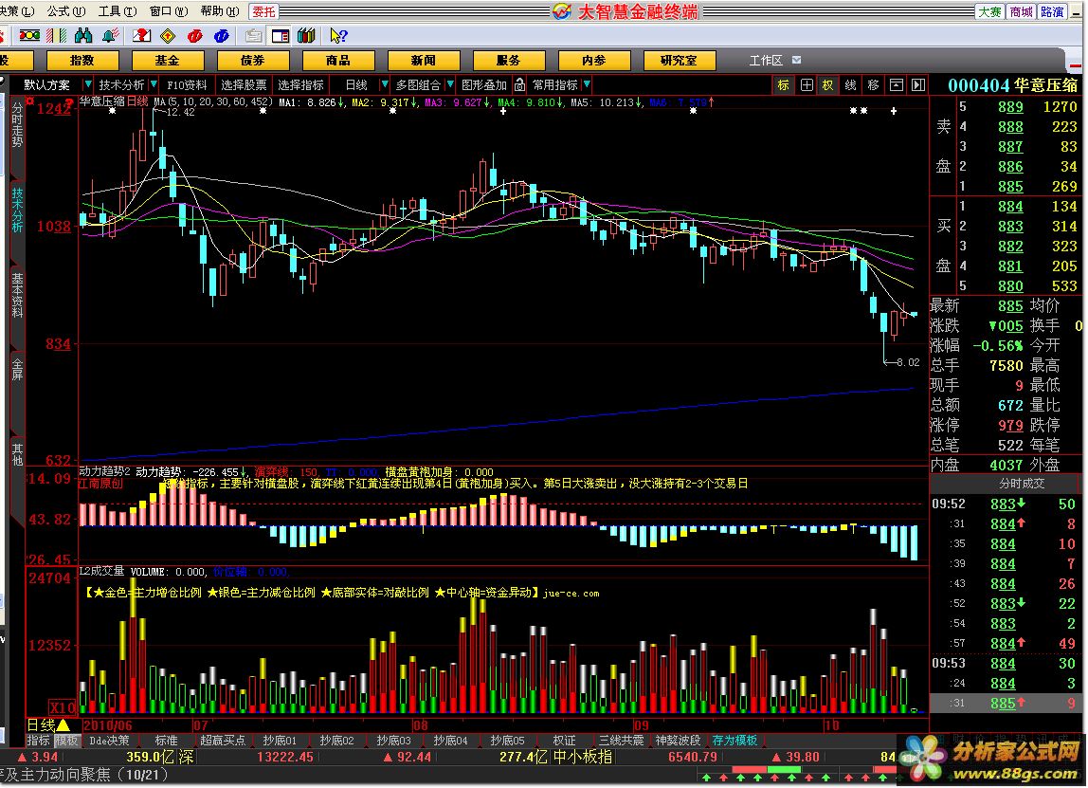Click the blue info circle icon
The height and width of the screenshot is (788, 1088).
point(222,35)
